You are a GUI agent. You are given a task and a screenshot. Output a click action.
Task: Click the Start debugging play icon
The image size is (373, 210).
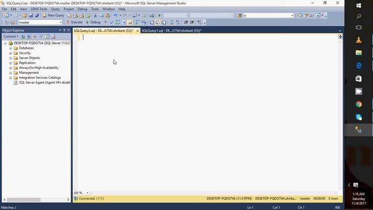(160, 16)
